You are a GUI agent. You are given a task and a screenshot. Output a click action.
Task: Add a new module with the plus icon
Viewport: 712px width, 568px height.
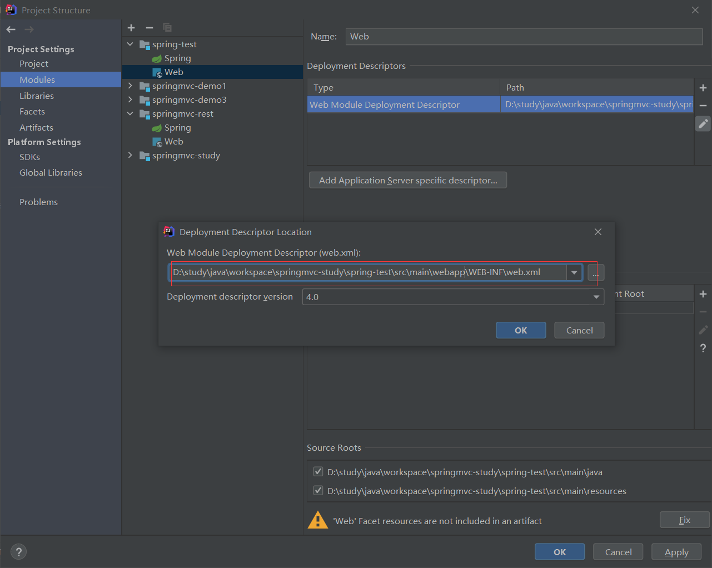coord(131,28)
